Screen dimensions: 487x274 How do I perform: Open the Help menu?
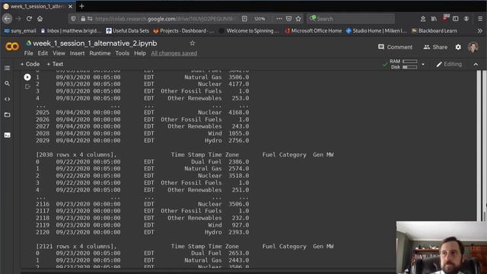click(x=140, y=53)
